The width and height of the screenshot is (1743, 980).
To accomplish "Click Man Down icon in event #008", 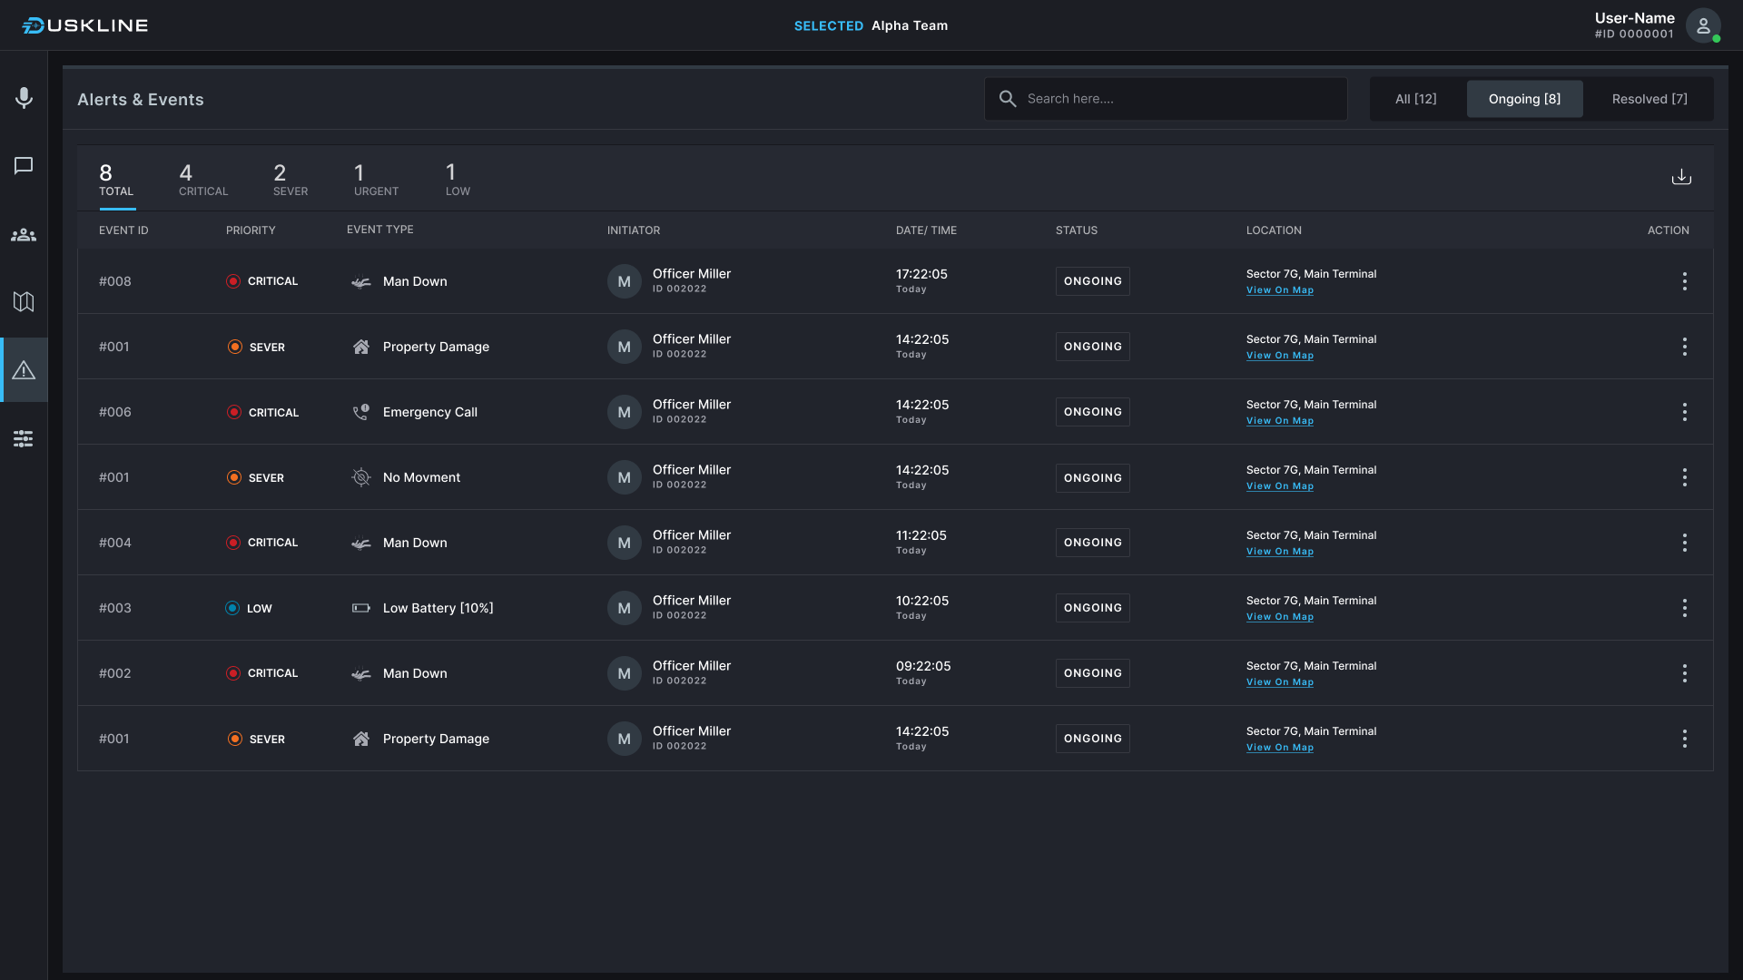I will tap(361, 282).
